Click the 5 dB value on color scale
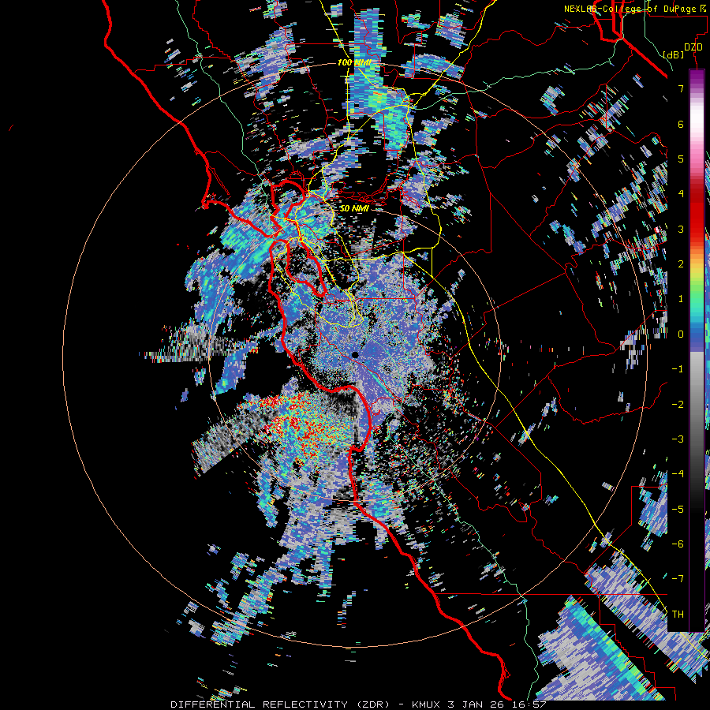Image resolution: width=710 pixels, height=710 pixels. (x=681, y=159)
